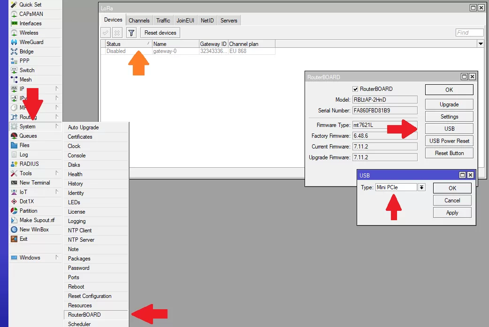The height and width of the screenshot is (327, 489).
Task: Select Reboot in System submenu
Action: [96, 287]
